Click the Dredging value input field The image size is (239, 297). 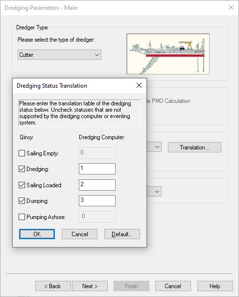[97, 169]
